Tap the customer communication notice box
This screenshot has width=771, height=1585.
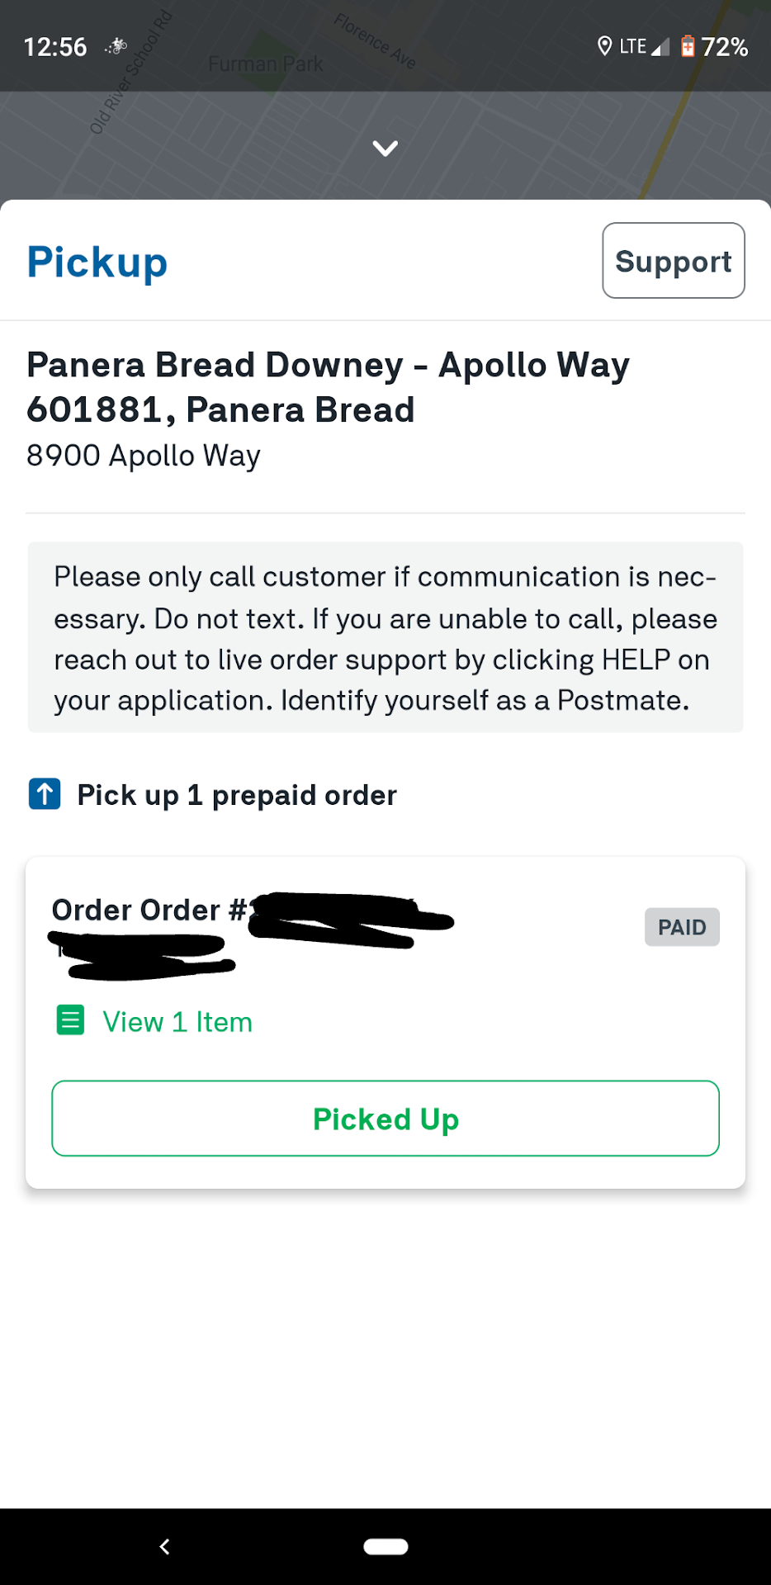click(385, 637)
